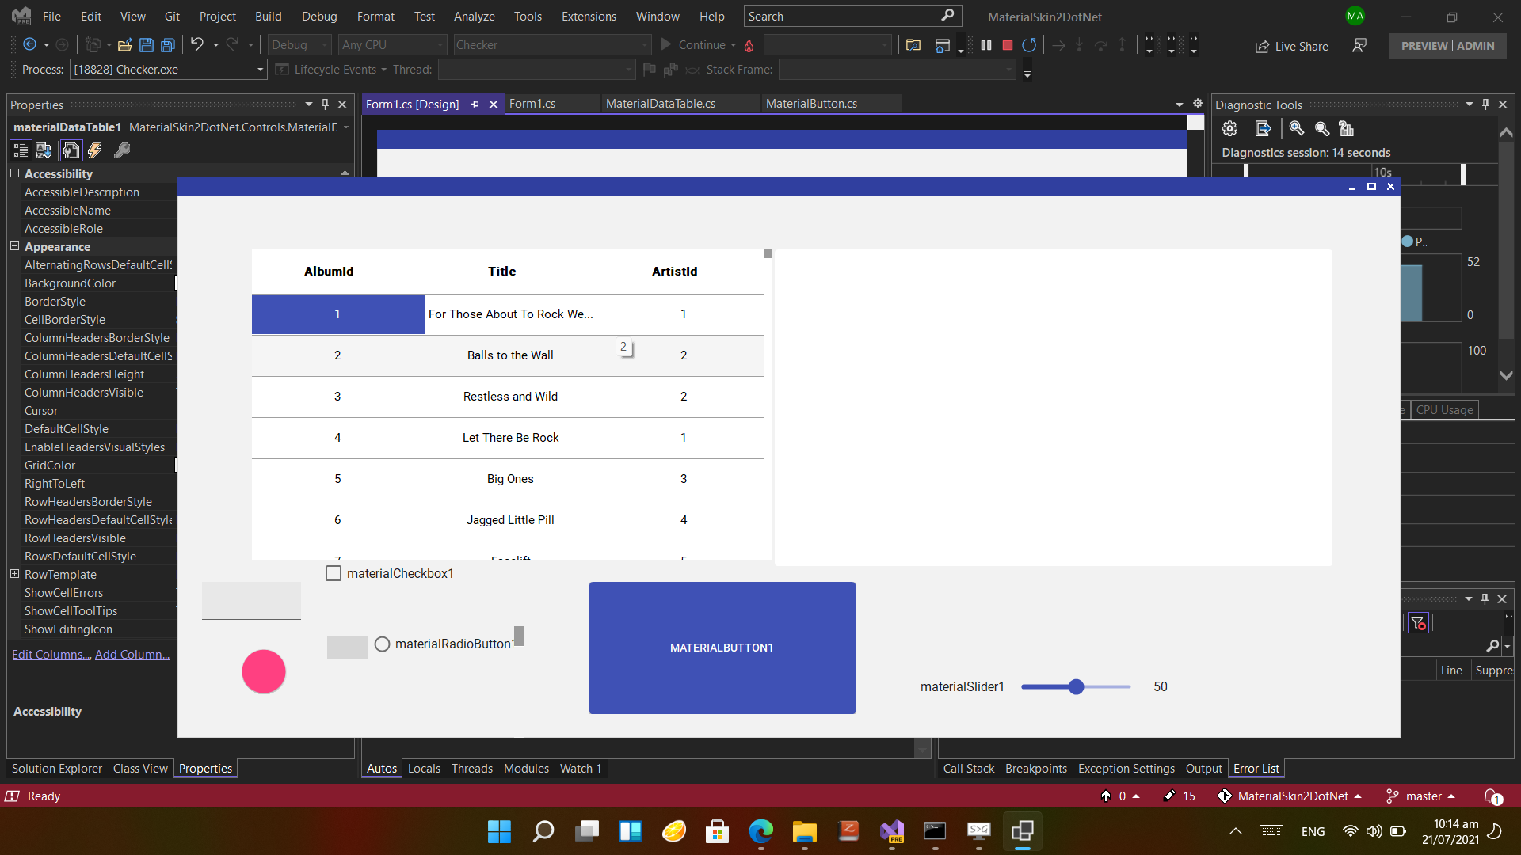This screenshot has height=855, width=1521.
Task: Open the Process dropdown showing Checker.exe
Action: click(259, 70)
